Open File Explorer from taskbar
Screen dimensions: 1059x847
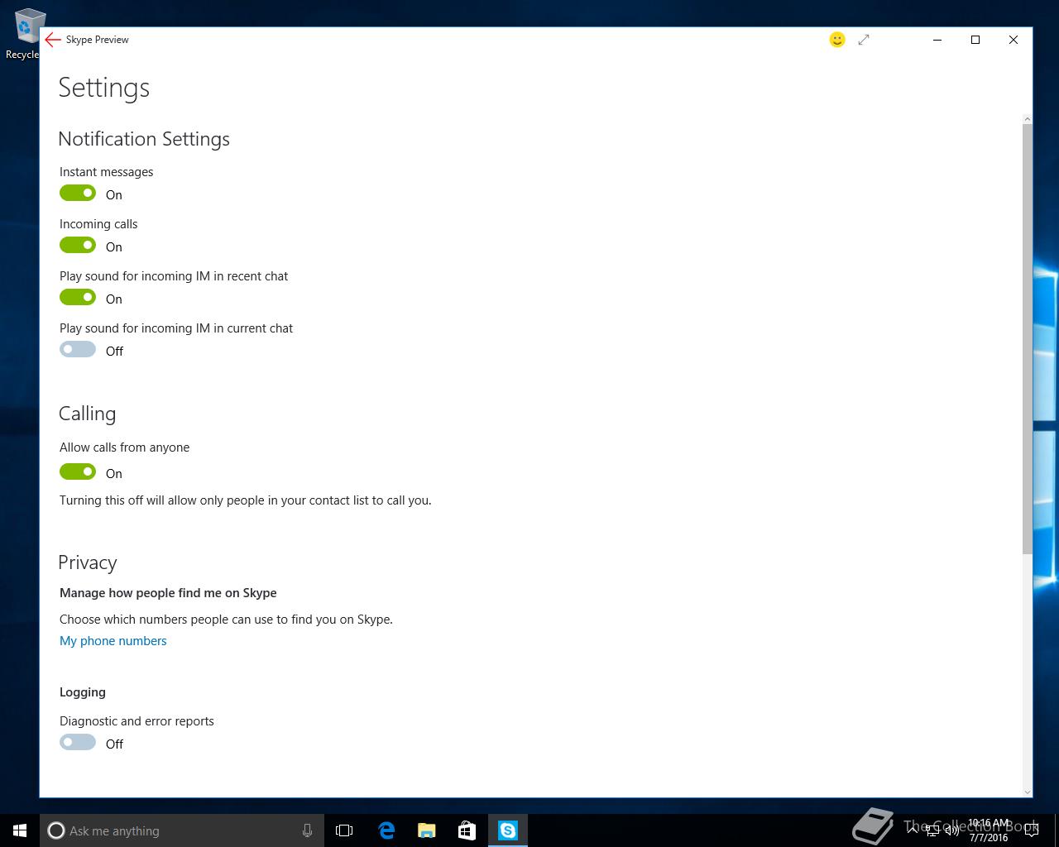427,830
